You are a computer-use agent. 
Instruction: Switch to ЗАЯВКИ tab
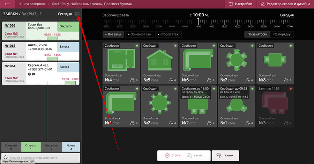point(10,14)
